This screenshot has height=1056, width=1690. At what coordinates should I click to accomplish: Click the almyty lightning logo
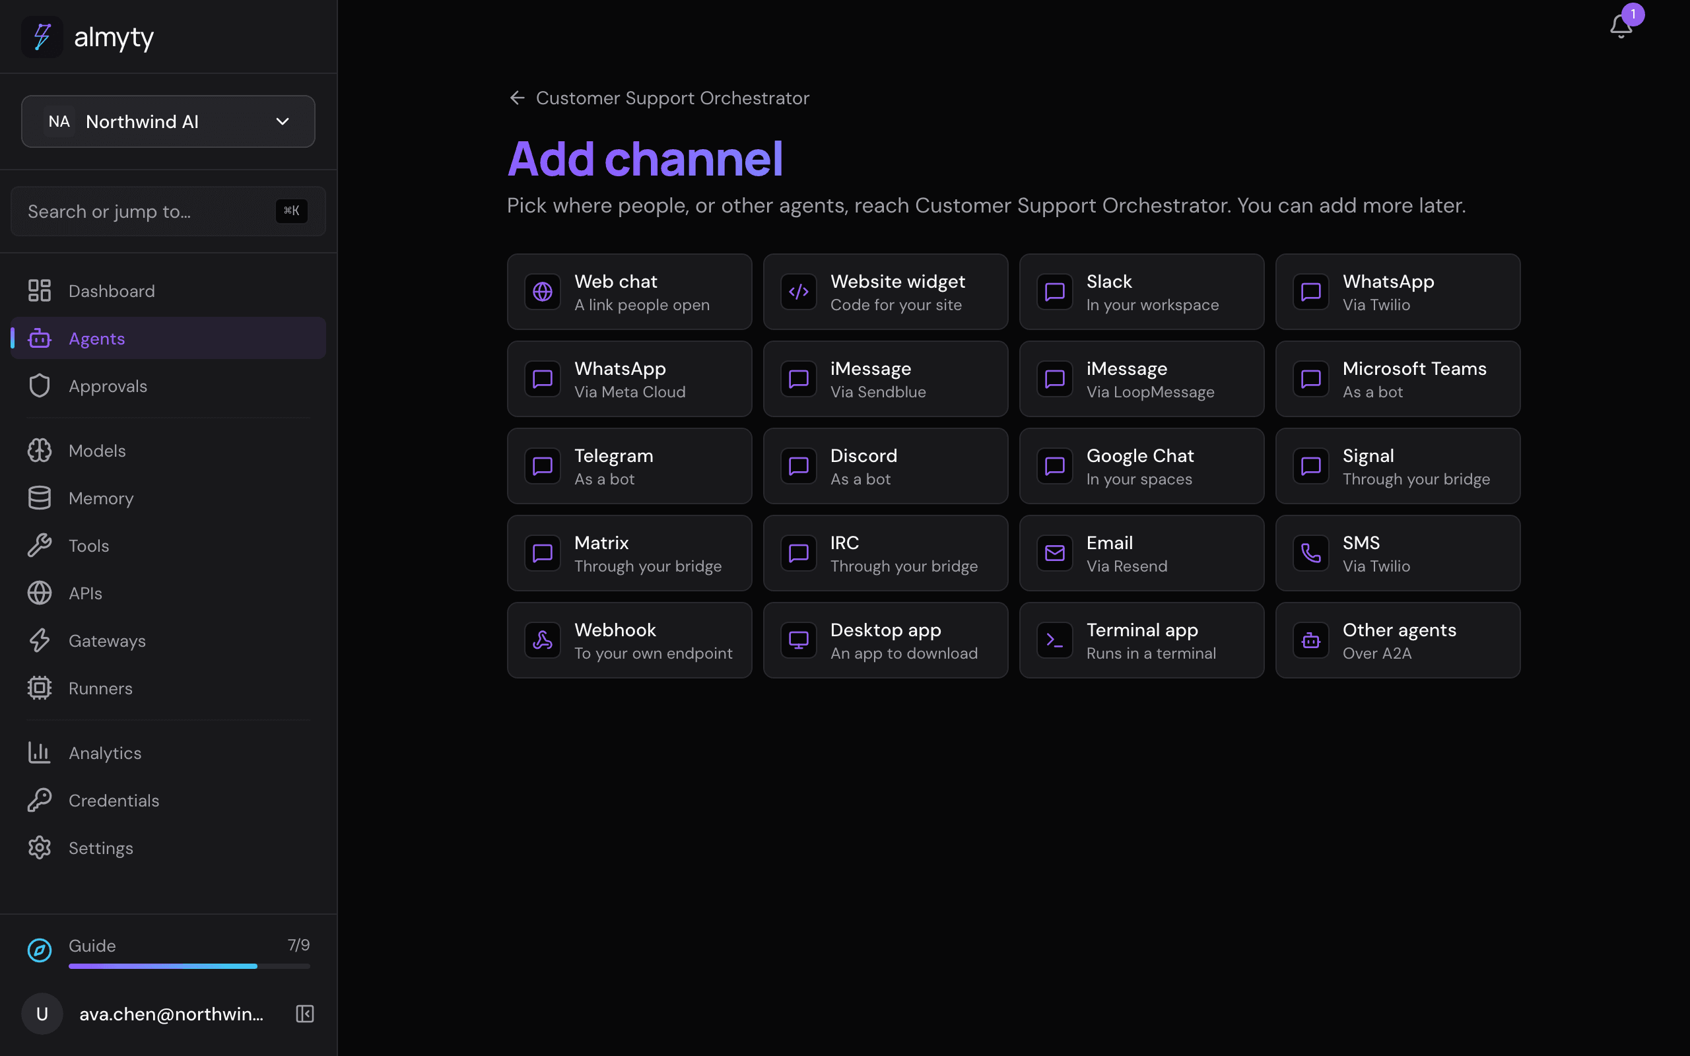coord(43,37)
